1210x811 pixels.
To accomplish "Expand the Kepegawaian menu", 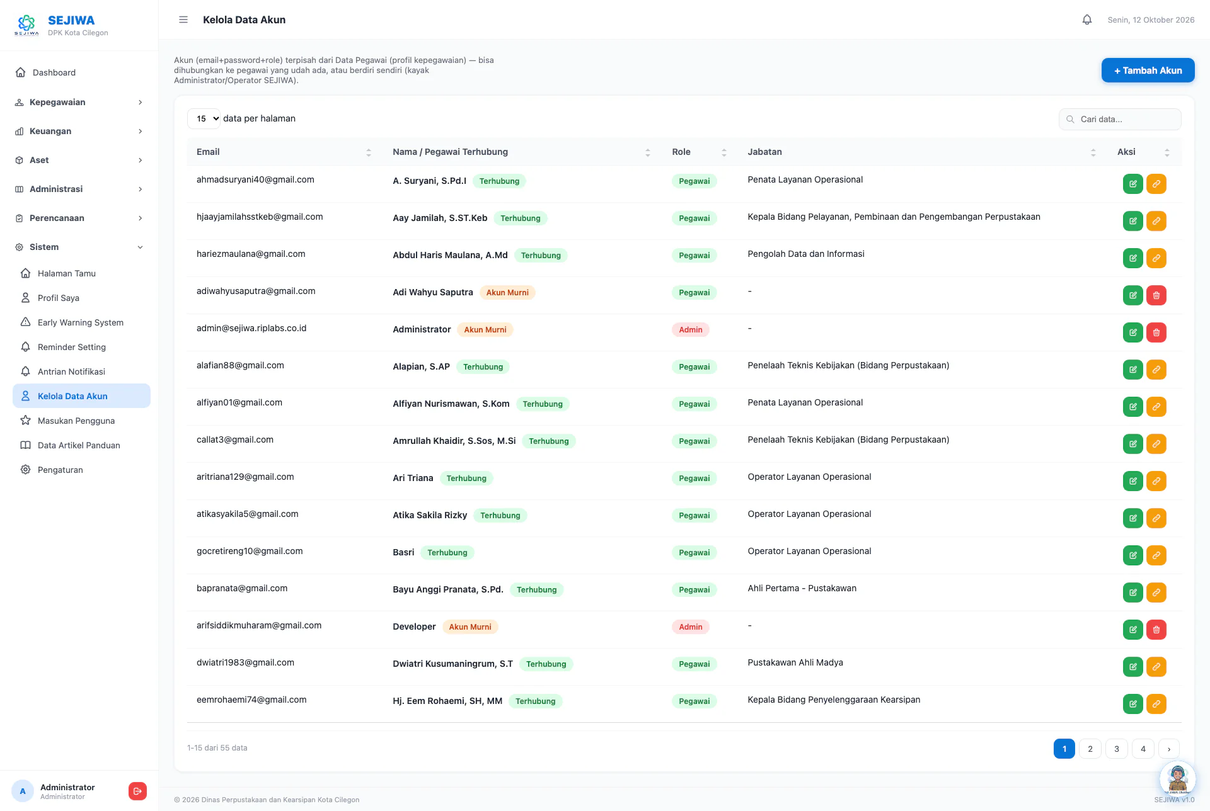I will point(79,102).
